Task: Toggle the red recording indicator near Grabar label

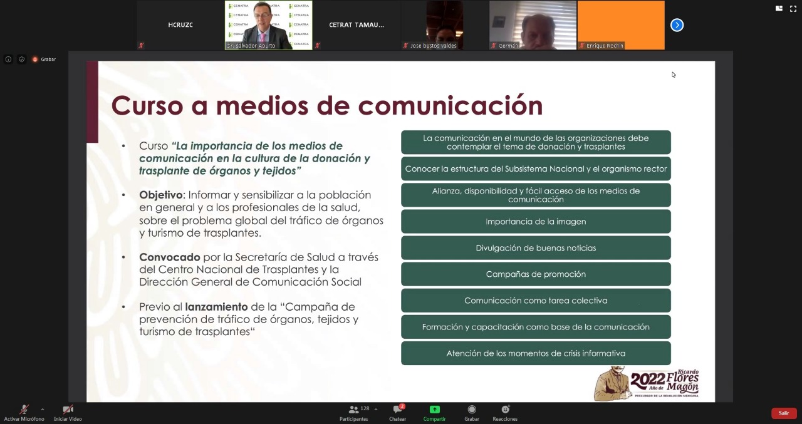Action: click(x=36, y=59)
